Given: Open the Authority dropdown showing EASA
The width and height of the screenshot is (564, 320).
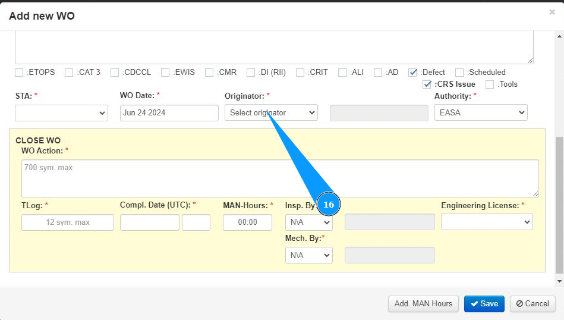Looking at the screenshot, I should pos(481,113).
